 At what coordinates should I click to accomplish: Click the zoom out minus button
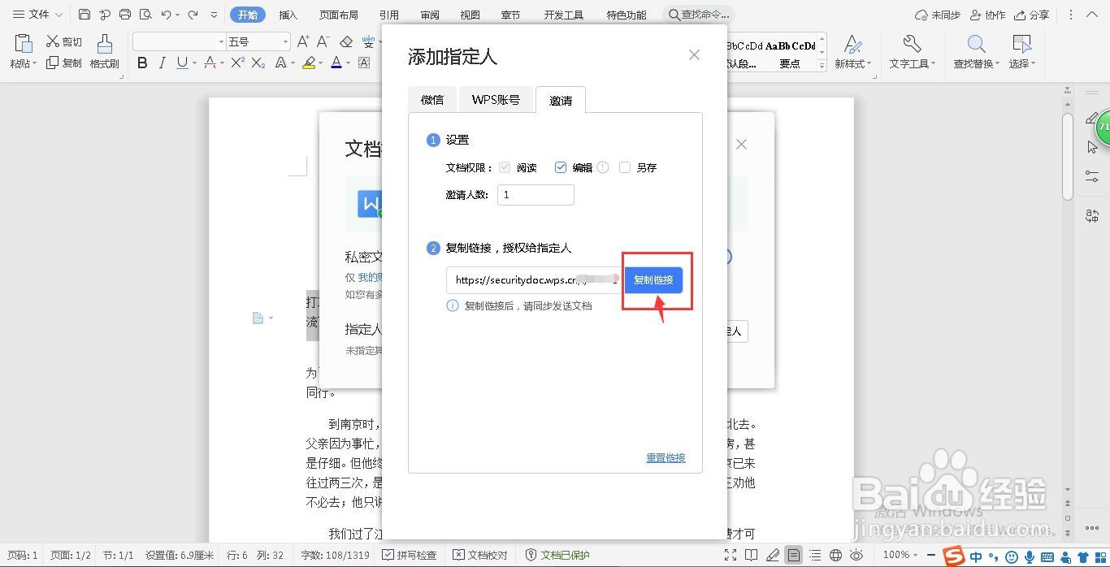point(930,556)
